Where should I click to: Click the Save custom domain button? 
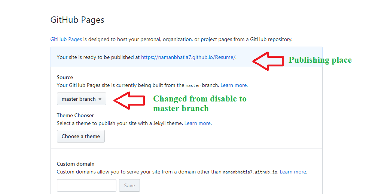click(129, 185)
